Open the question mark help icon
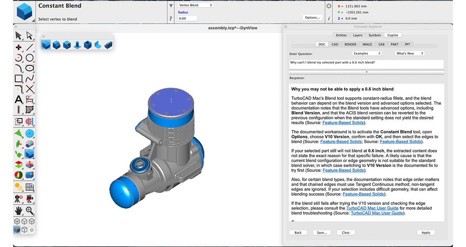The image size is (466, 247). pyautogui.click(x=171, y=19)
